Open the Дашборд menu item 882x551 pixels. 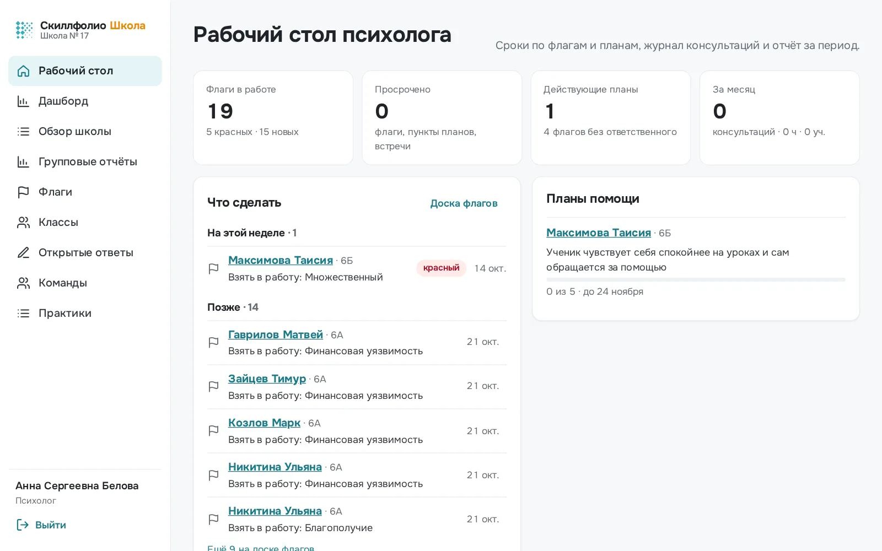85,101
